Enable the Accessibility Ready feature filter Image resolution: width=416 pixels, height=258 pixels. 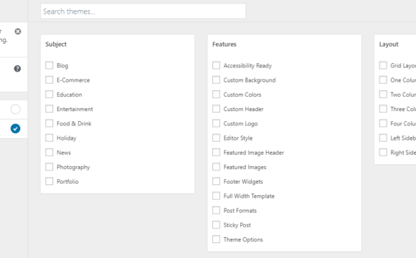(x=216, y=65)
